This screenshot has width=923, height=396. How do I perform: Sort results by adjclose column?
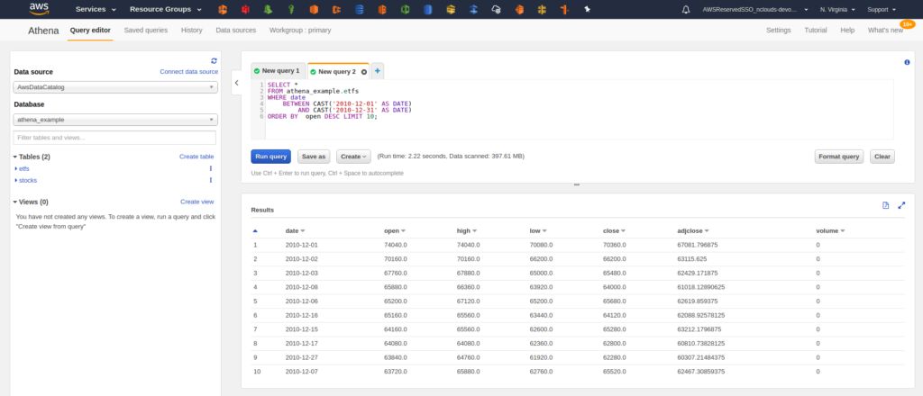693,231
